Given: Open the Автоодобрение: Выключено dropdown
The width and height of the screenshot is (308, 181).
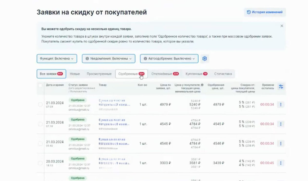Looking at the screenshot, I should pos(169,59).
